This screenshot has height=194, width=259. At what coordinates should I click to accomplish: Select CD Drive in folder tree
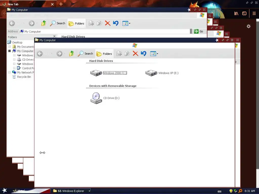26,60
